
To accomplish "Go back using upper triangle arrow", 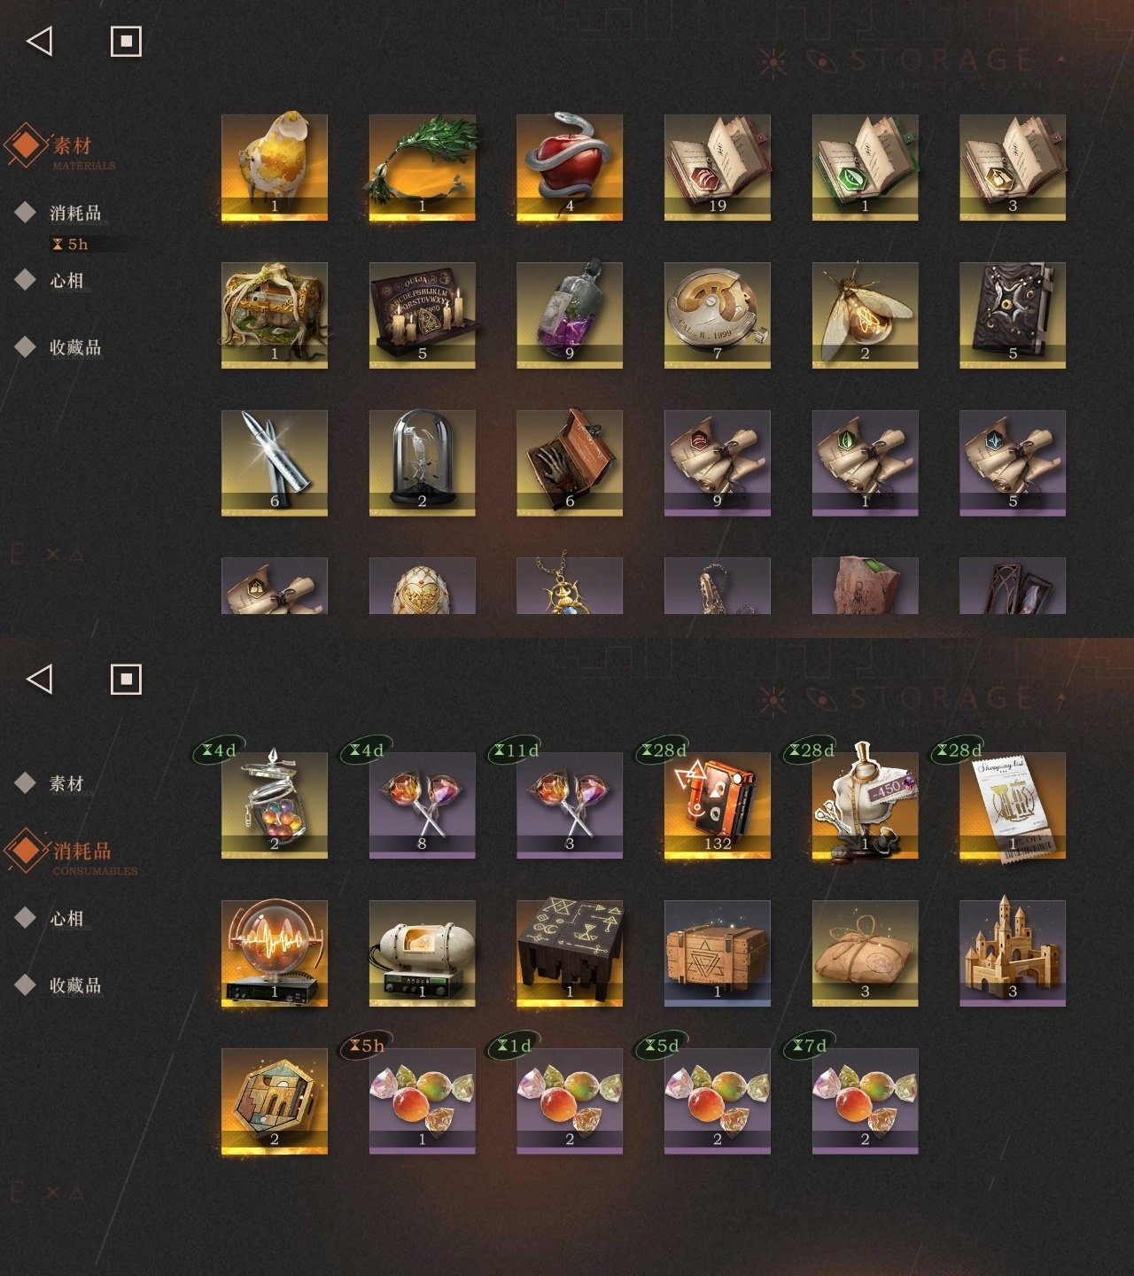I will pos(40,41).
